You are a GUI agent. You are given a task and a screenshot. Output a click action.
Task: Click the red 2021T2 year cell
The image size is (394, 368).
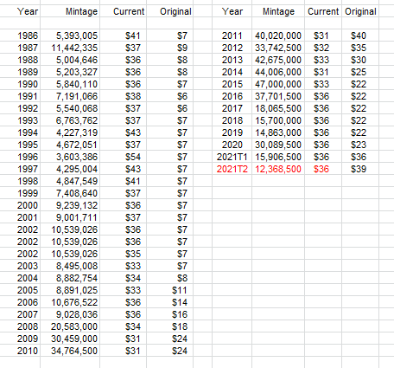click(232, 169)
